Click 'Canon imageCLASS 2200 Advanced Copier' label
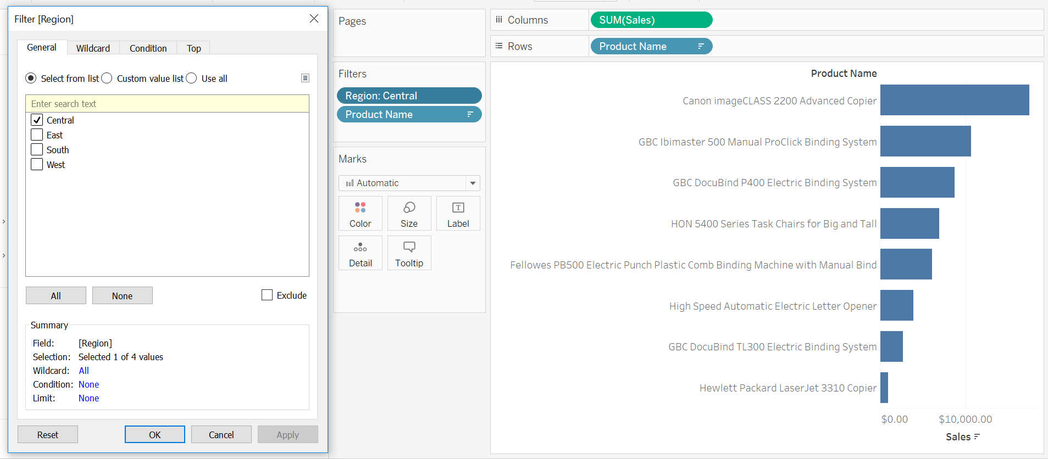 (779, 100)
